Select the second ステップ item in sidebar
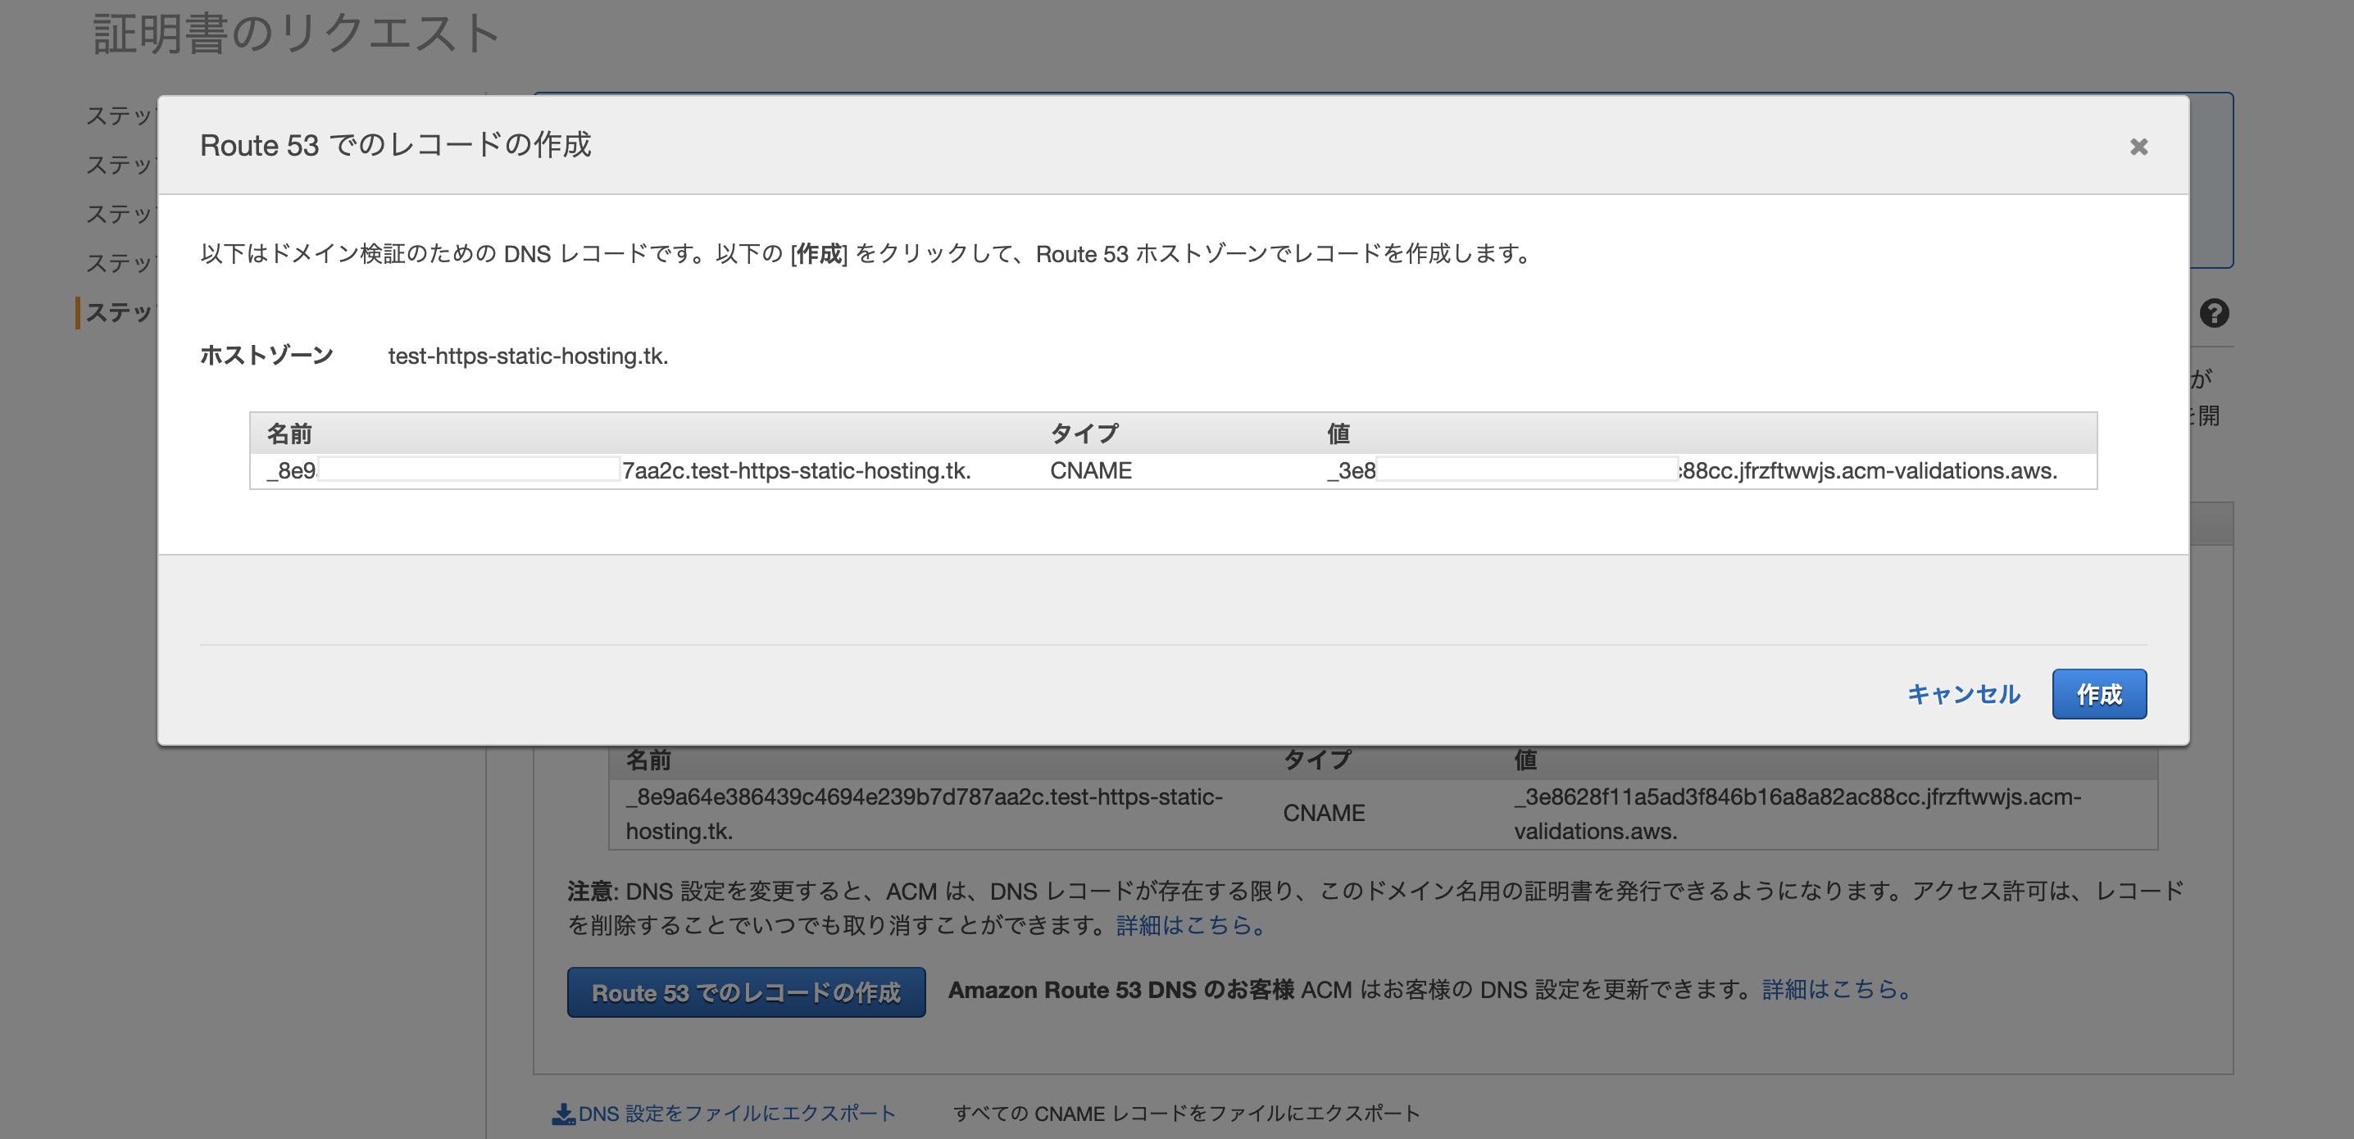This screenshot has height=1139, width=2354. coord(119,166)
